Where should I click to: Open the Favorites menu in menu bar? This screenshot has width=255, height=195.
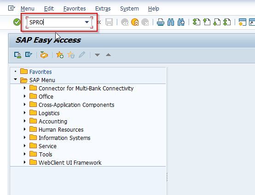pyautogui.click(x=75, y=9)
